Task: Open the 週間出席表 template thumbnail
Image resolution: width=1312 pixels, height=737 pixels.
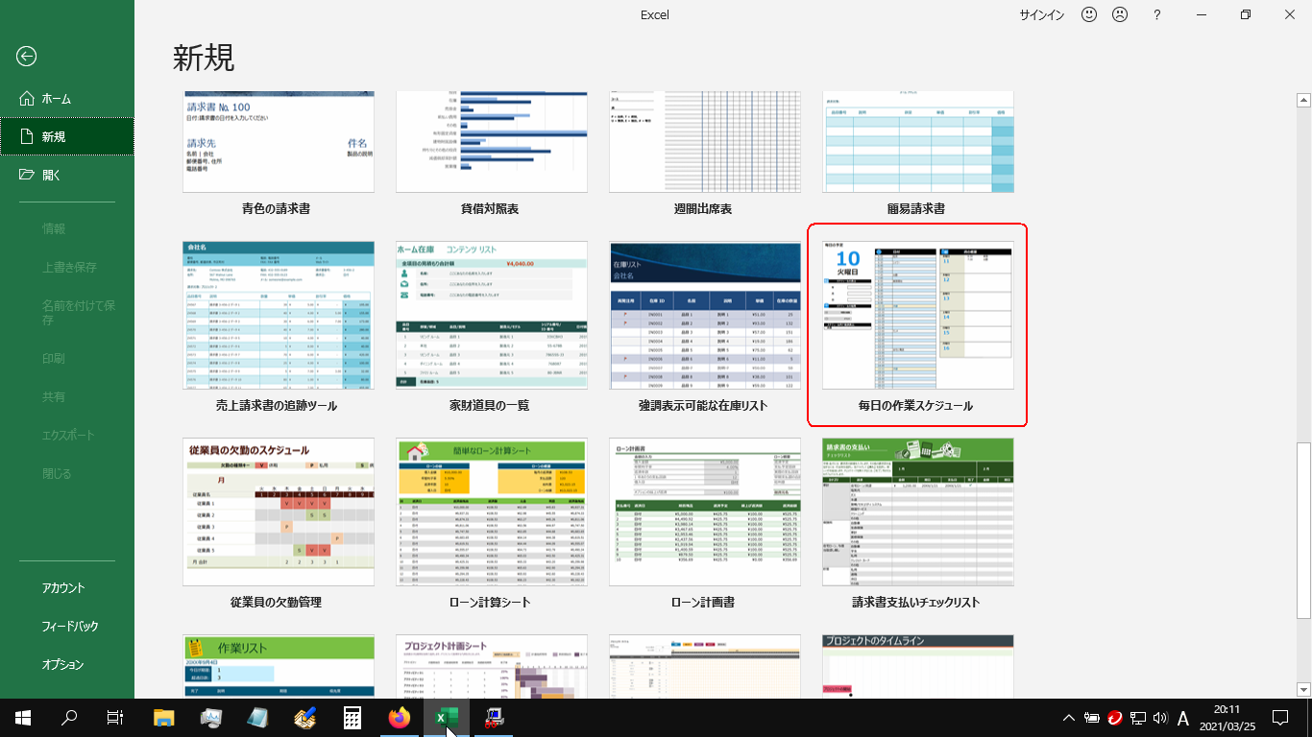Action: pos(705,142)
